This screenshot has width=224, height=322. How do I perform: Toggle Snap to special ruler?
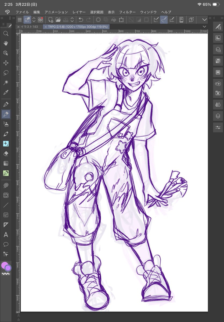point(164,20)
